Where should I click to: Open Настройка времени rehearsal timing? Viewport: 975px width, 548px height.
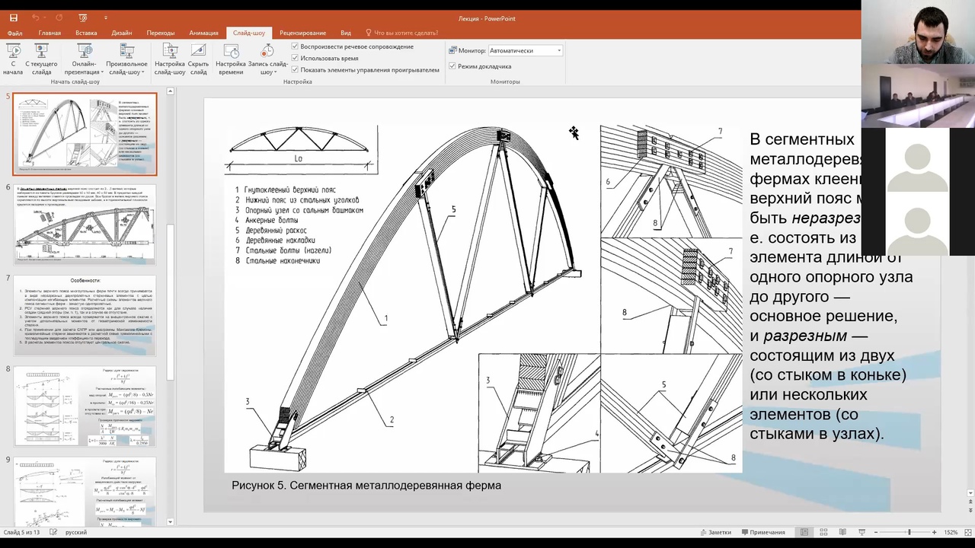[x=230, y=59]
